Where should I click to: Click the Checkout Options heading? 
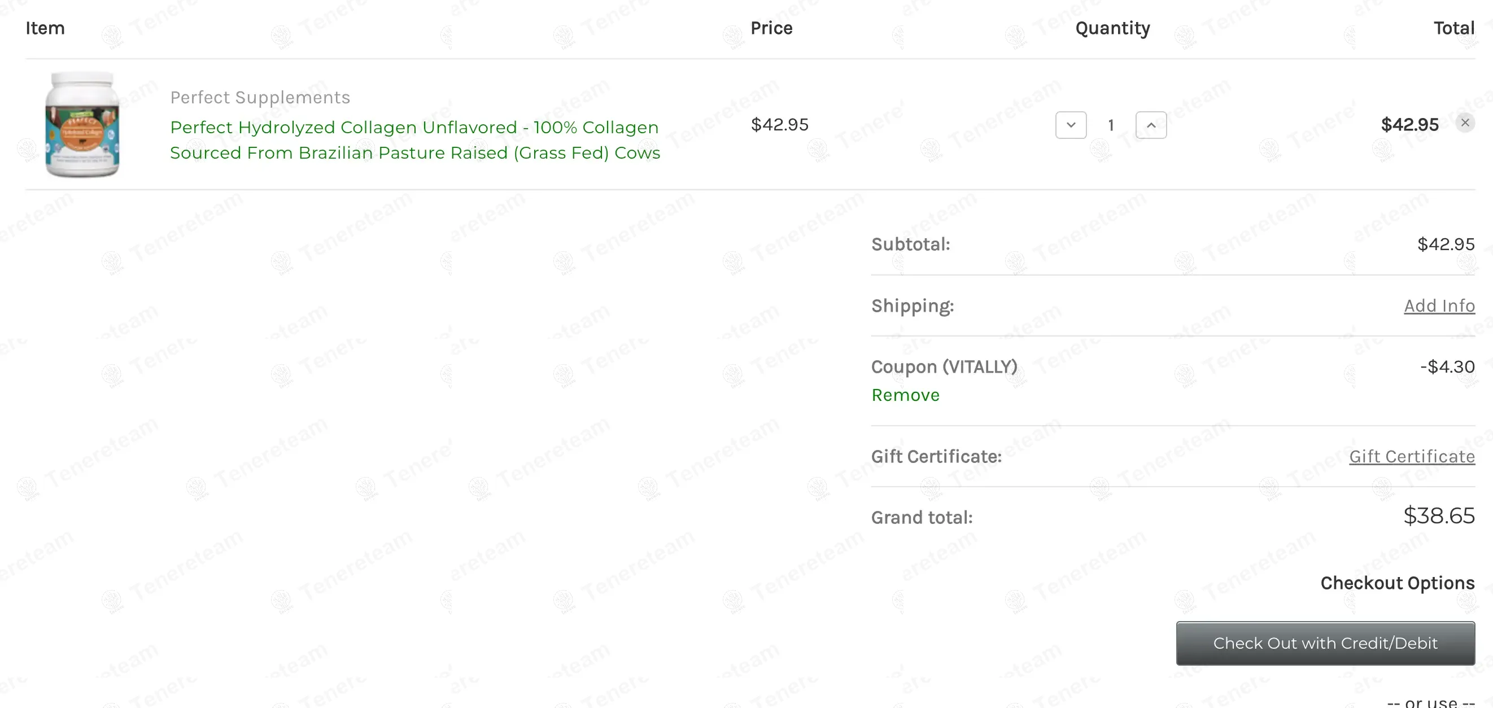point(1397,583)
